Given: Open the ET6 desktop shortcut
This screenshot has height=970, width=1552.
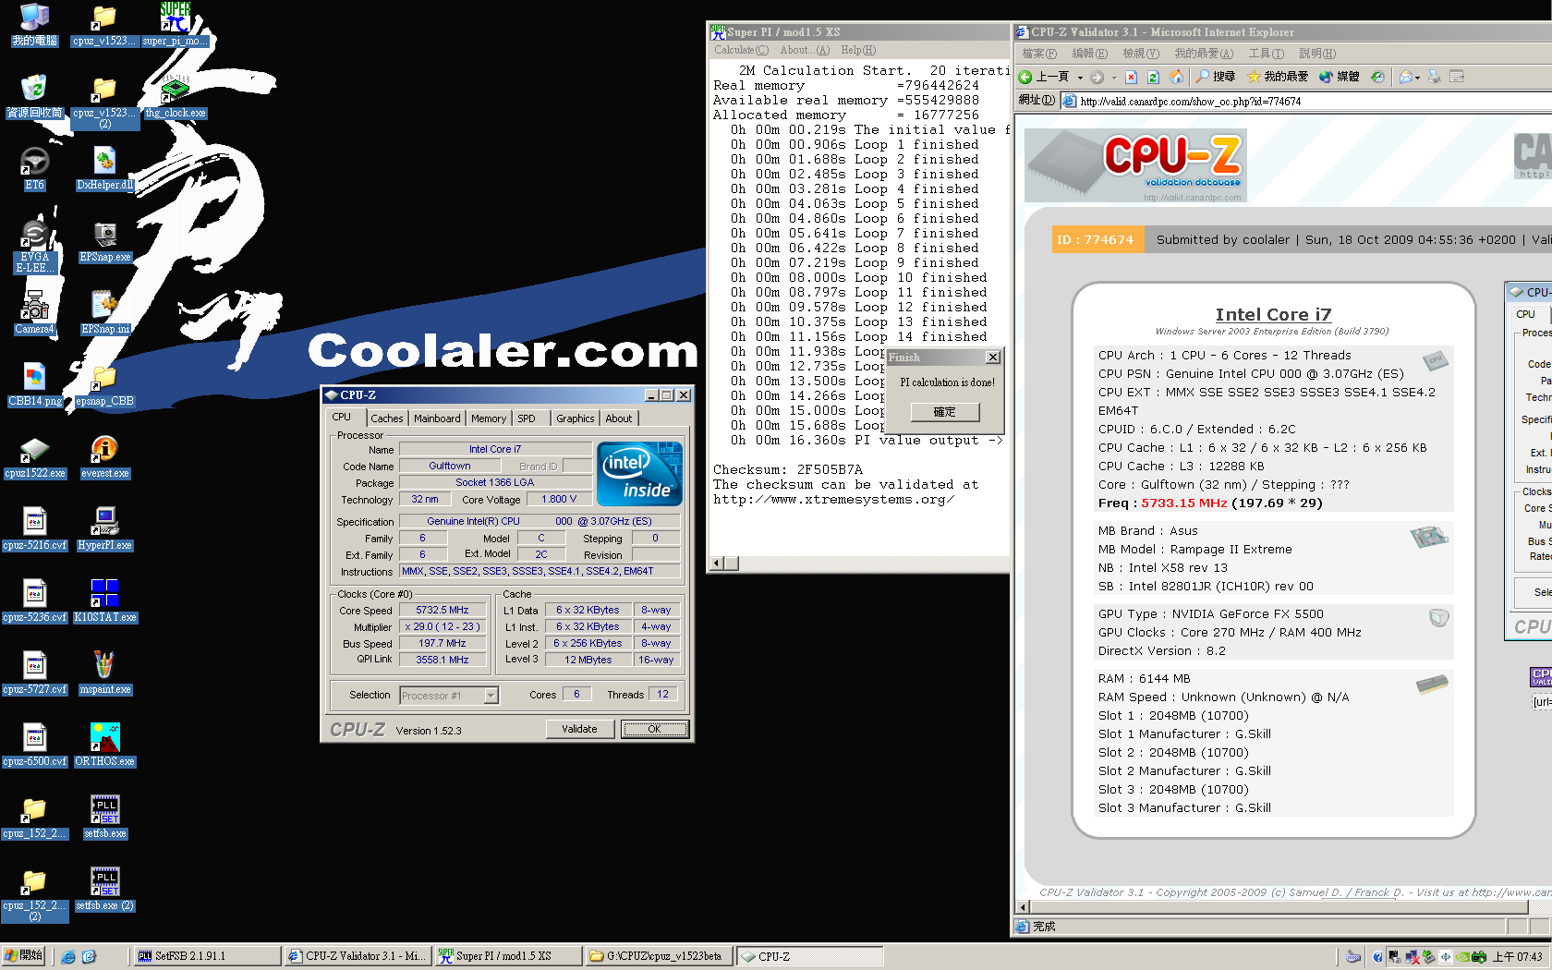Looking at the screenshot, I should (x=34, y=168).
